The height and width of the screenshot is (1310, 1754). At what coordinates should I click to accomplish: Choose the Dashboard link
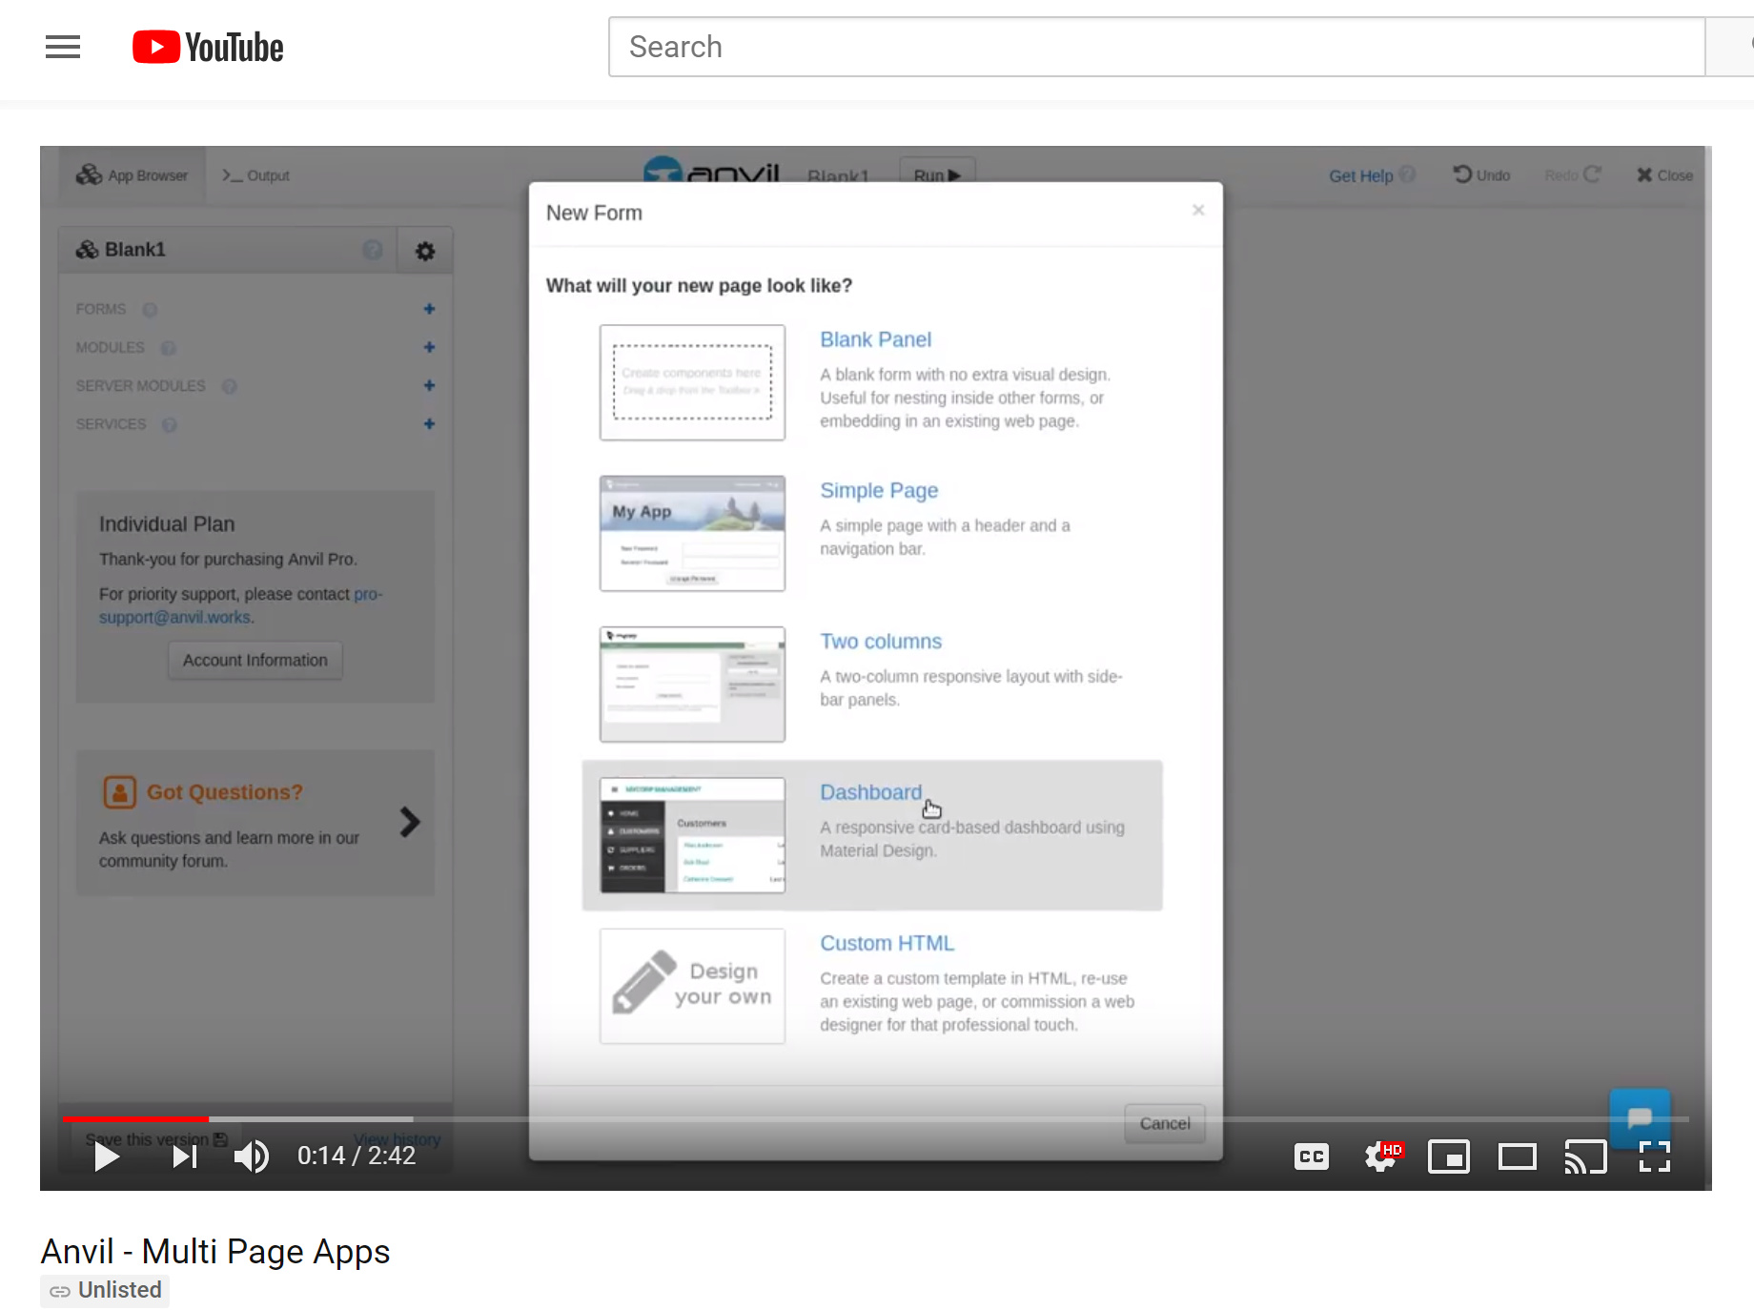pos(870,792)
